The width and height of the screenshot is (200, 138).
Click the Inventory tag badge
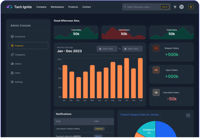click(x=99, y=129)
